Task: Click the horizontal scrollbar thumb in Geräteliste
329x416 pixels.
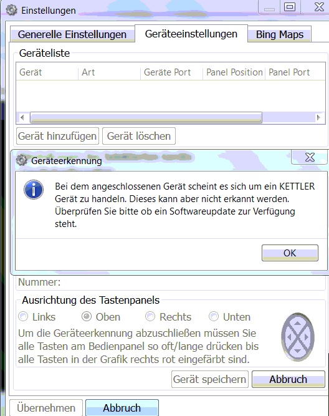Action: tap(146, 117)
